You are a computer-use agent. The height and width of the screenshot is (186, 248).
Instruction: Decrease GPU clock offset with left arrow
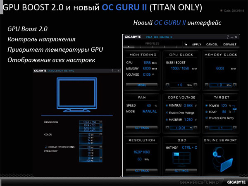click(167, 85)
